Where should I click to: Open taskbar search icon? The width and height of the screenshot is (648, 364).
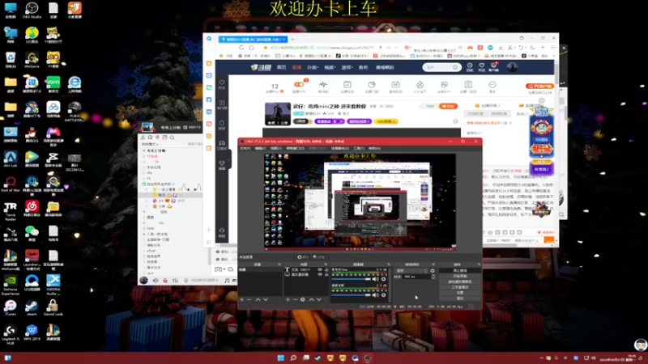pos(293,358)
